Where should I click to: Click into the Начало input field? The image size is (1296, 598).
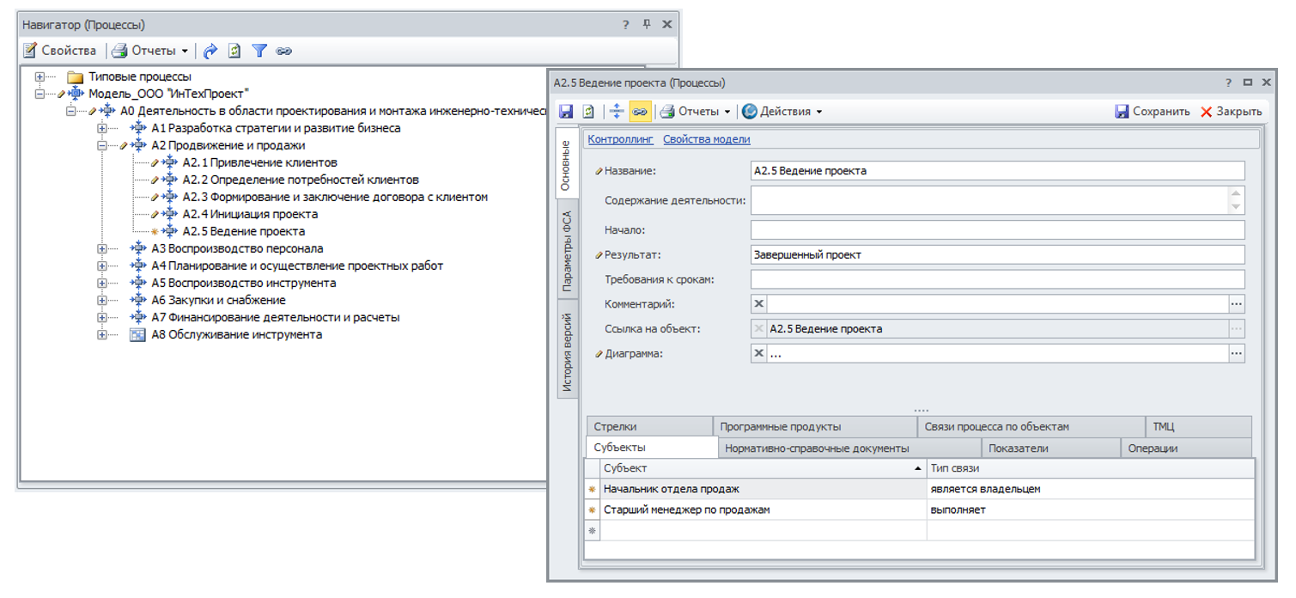[x=996, y=229]
